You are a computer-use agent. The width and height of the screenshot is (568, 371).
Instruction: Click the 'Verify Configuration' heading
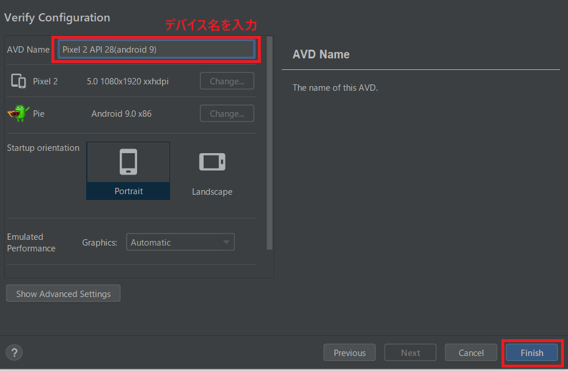pyautogui.click(x=57, y=17)
